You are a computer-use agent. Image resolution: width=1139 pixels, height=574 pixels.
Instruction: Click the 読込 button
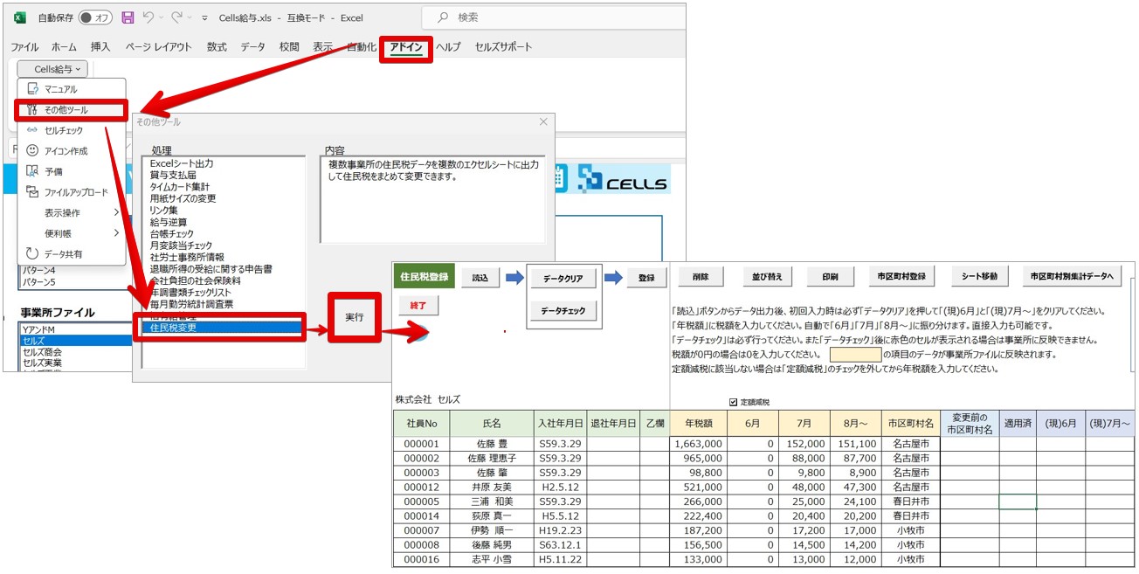click(x=480, y=278)
